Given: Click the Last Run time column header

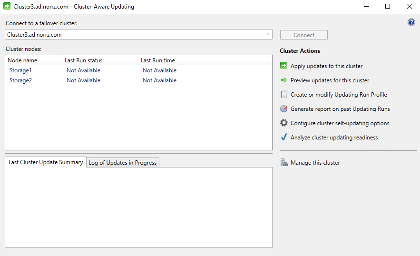Looking at the screenshot, I should (158, 60).
